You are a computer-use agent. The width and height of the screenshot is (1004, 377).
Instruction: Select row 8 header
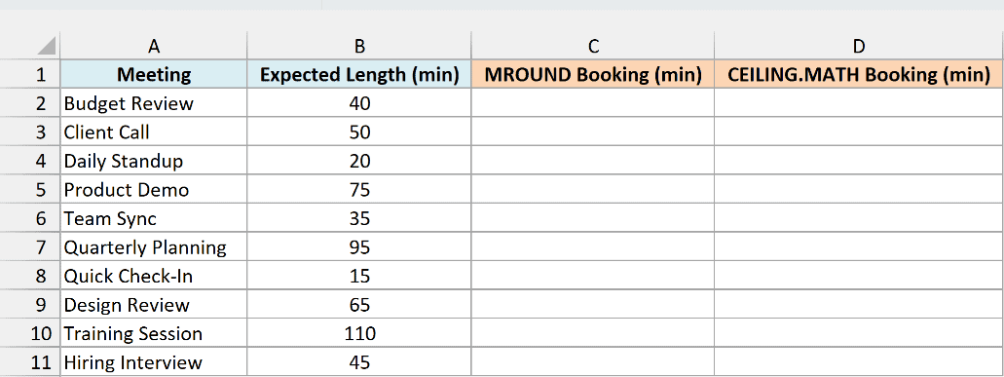(x=30, y=276)
